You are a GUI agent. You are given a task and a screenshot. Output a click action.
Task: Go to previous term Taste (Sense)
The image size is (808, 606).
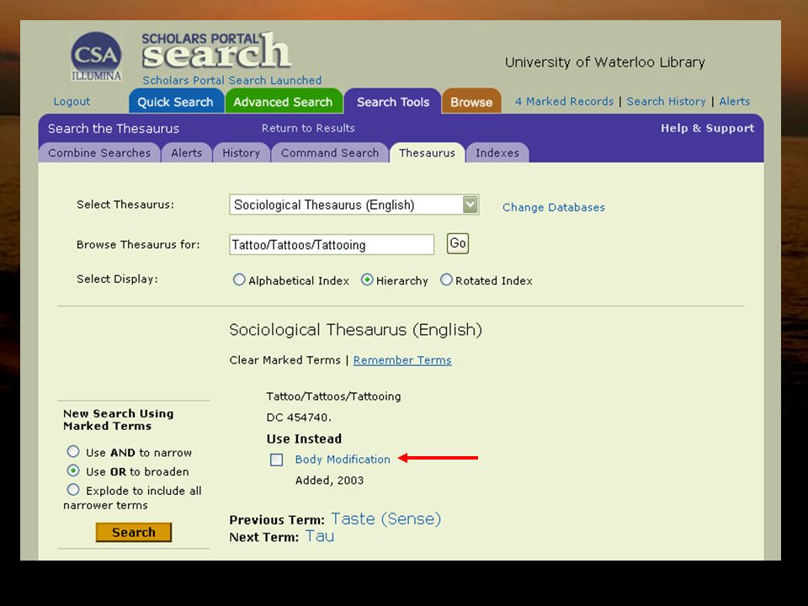pos(386,518)
